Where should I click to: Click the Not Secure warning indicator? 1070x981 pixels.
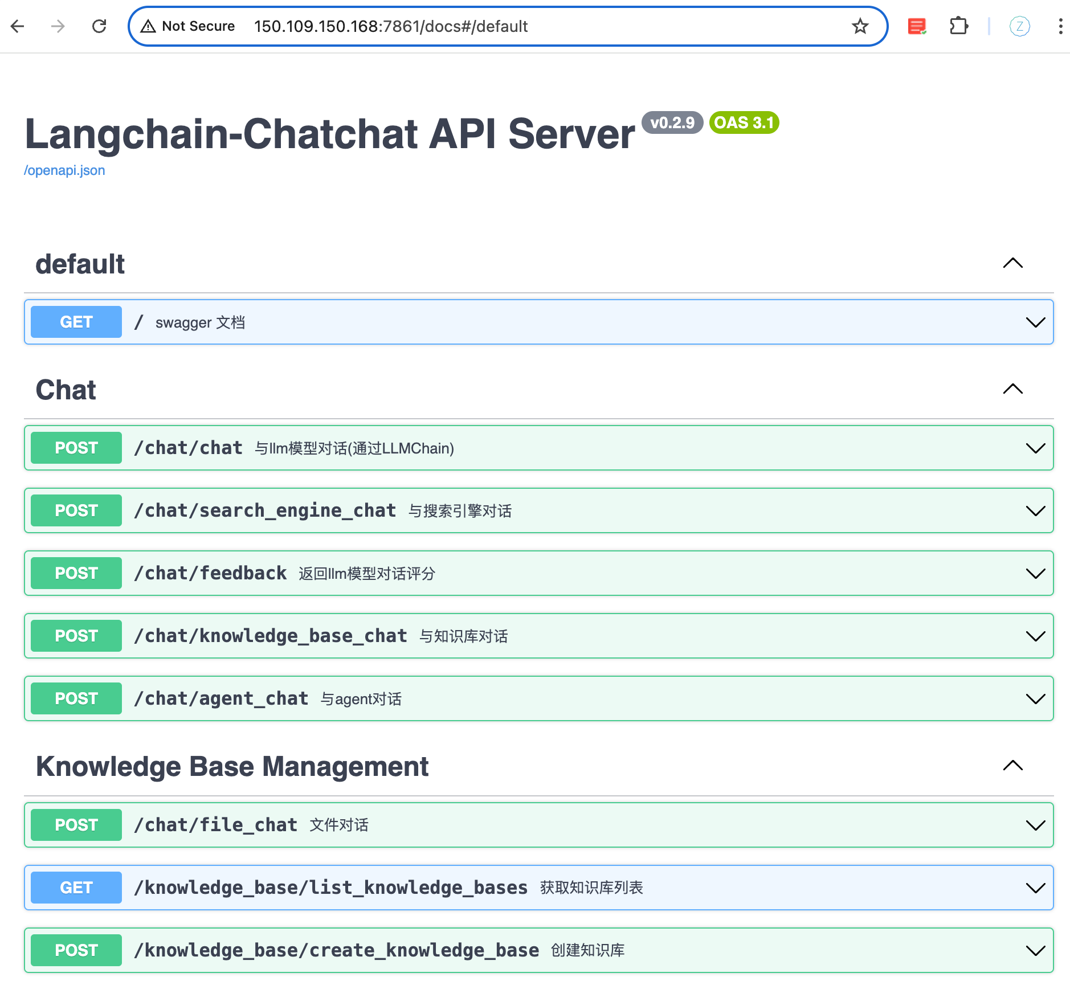[188, 26]
